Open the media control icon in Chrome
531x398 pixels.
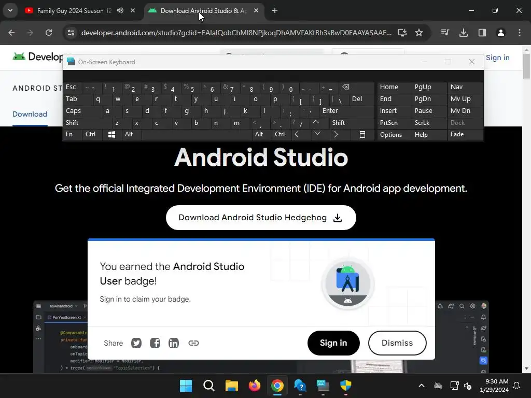[445, 33]
